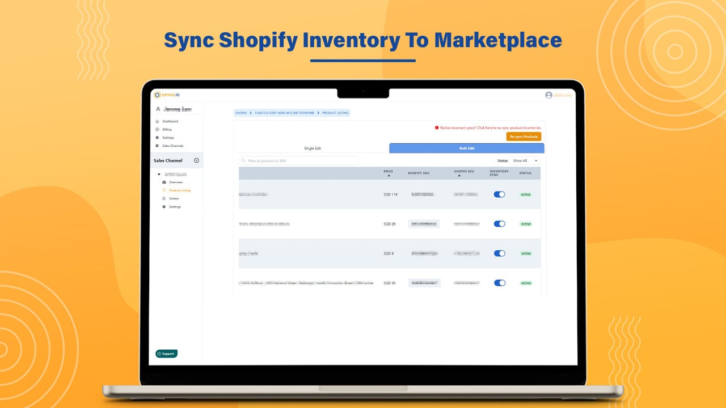Click the top Settings gear icon
The height and width of the screenshot is (408, 726).
coord(157,138)
